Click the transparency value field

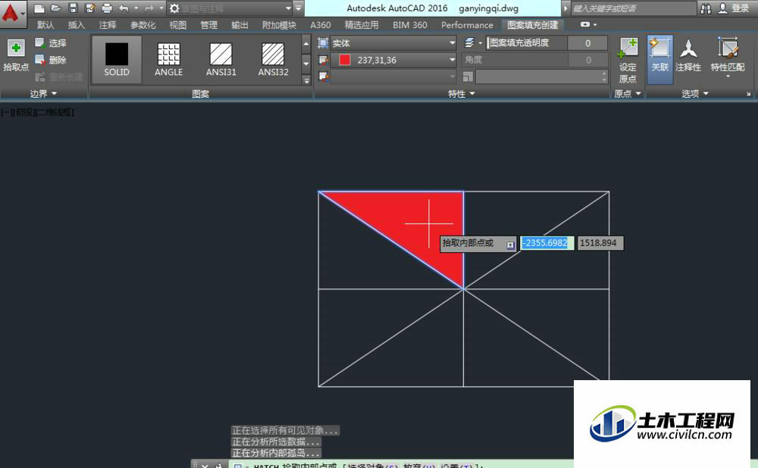(588, 43)
